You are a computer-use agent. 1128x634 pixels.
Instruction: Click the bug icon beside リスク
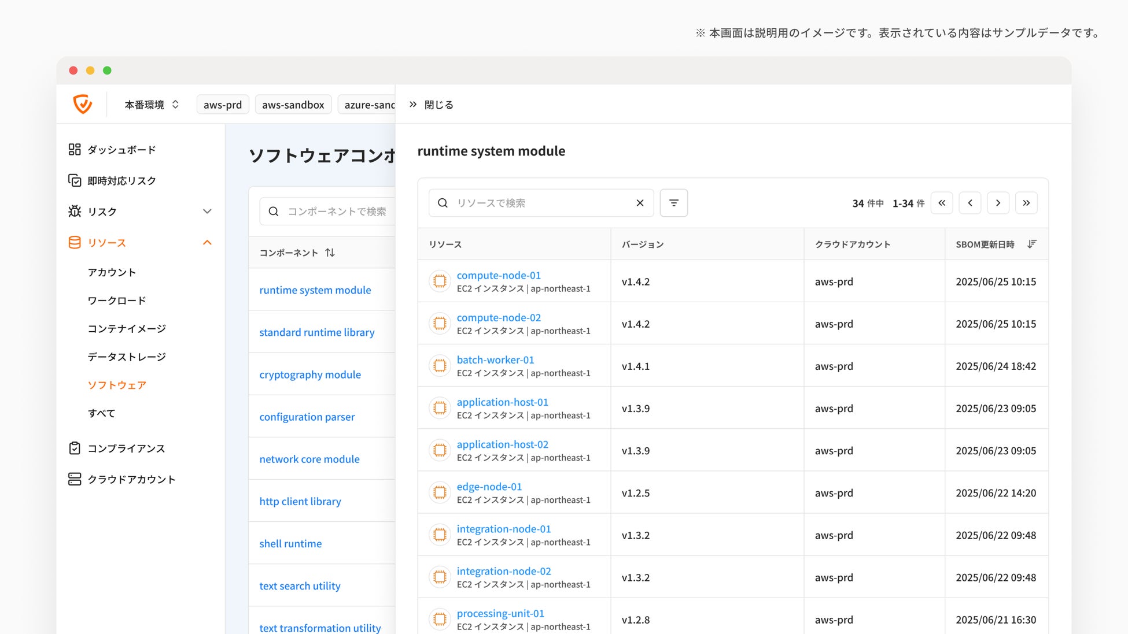[x=75, y=212]
